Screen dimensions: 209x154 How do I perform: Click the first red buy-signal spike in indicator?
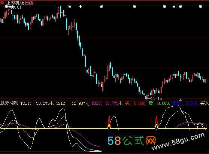tap(109, 122)
